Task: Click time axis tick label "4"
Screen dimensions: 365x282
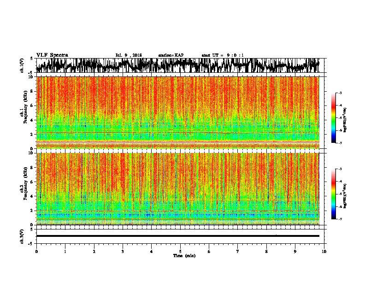Action: pos(152,252)
